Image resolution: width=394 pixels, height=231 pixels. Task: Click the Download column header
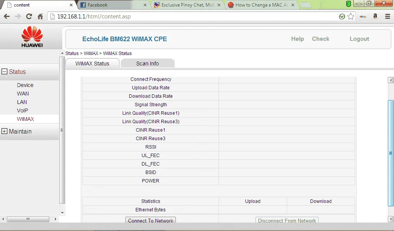[x=321, y=201]
